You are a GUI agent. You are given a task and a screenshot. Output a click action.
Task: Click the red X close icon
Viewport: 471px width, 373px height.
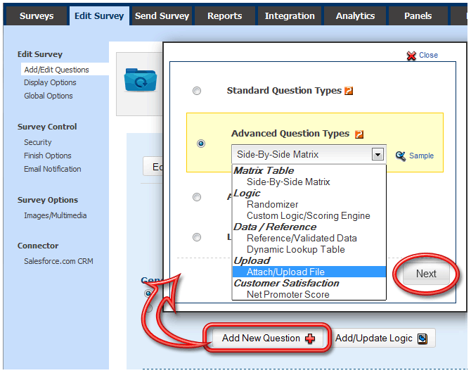pos(411,55)
